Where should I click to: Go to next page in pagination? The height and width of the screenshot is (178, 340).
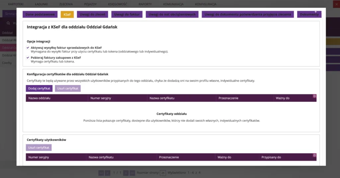tap(126, 173)
